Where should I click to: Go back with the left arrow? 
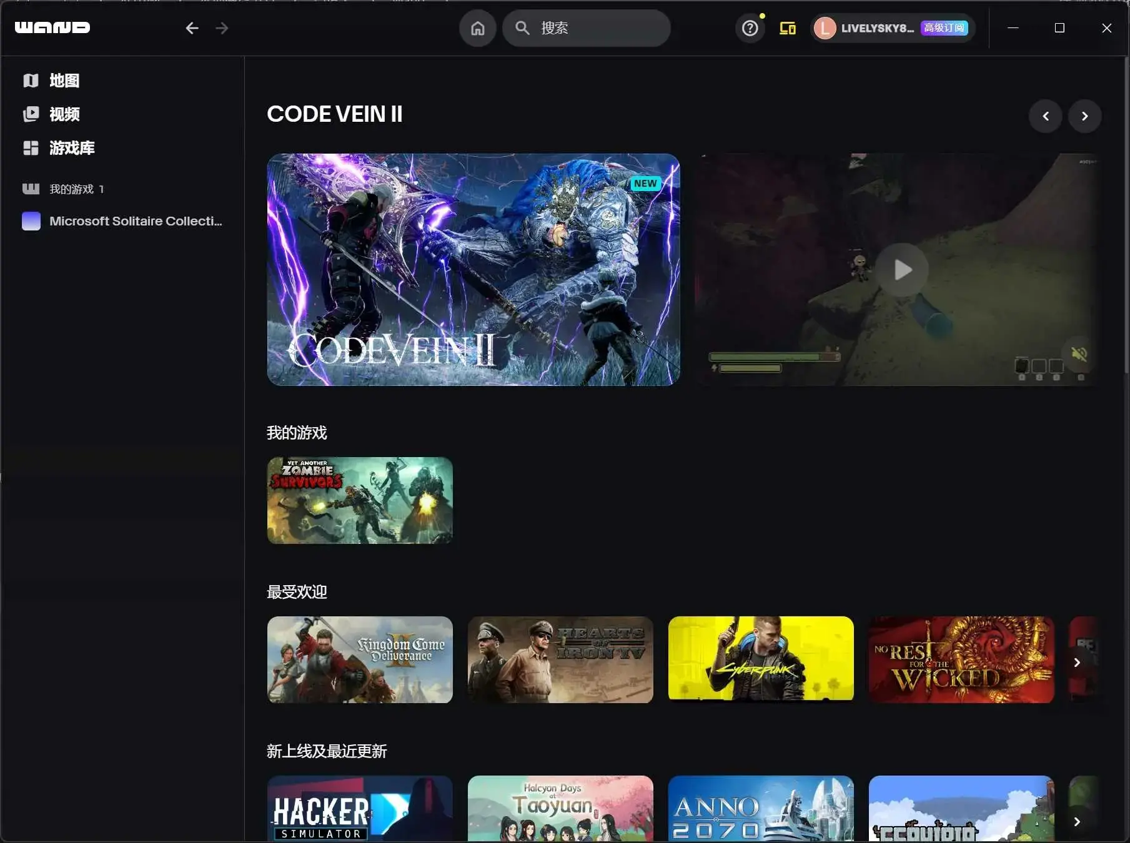coord(192,28)
